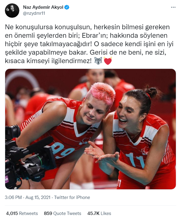
Task: Click the Aug 15, 2021 date
Action: coord(38,197)
